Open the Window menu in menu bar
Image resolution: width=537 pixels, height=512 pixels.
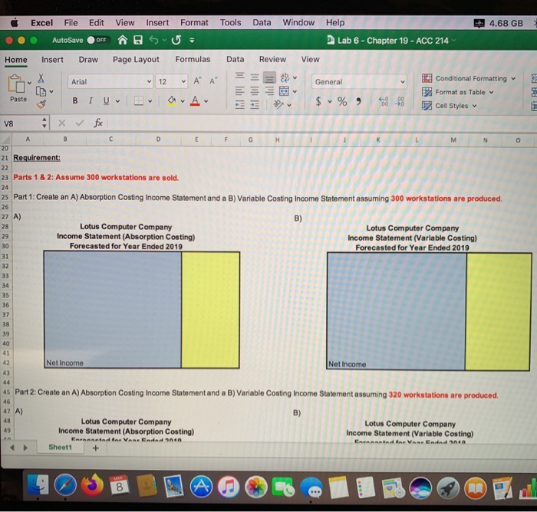pyautogui.click(x=298, y=22)
